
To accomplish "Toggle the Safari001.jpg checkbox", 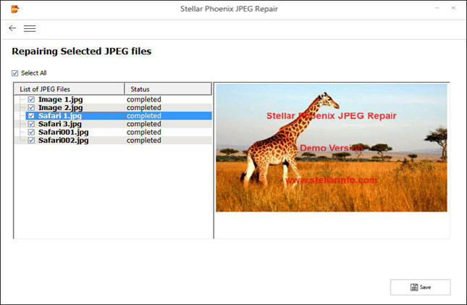I will pyautogui.click(x=31, y=132).
